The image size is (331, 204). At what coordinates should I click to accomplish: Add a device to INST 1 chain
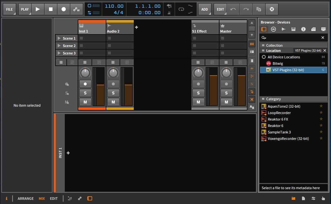point(68,153)
